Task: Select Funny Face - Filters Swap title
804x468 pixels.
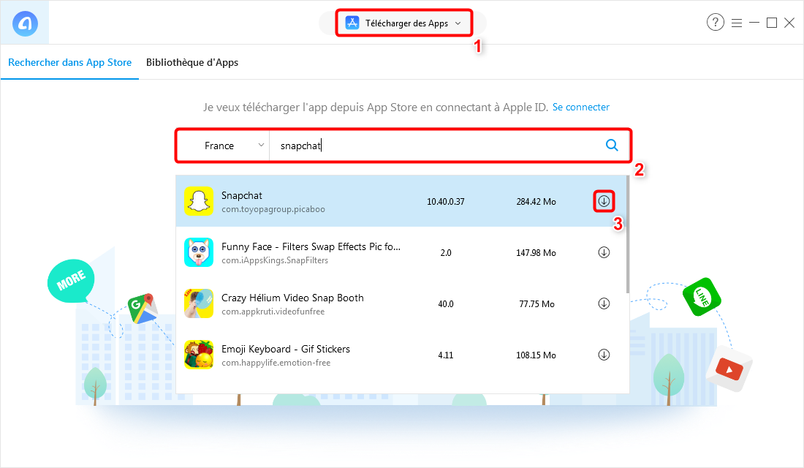Action: point(311,247)
